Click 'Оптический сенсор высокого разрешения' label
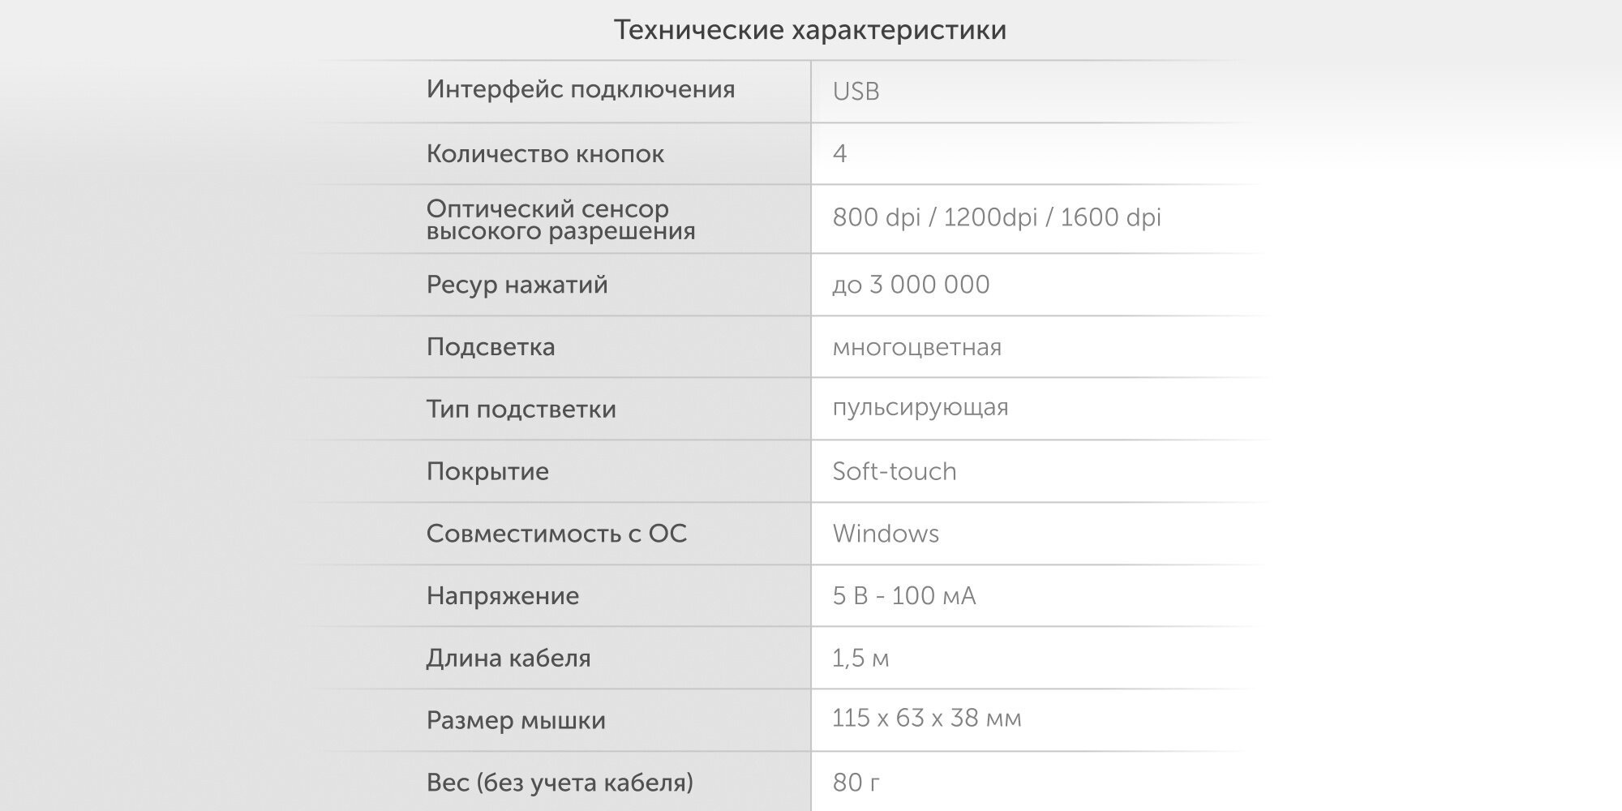 click(x=560, y=220)
